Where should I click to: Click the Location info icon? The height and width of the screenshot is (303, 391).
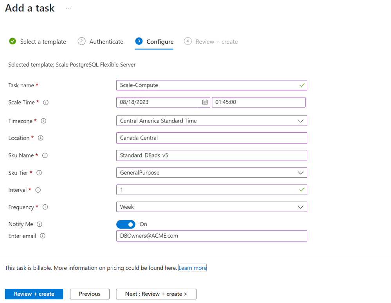[x=40, y=138]
